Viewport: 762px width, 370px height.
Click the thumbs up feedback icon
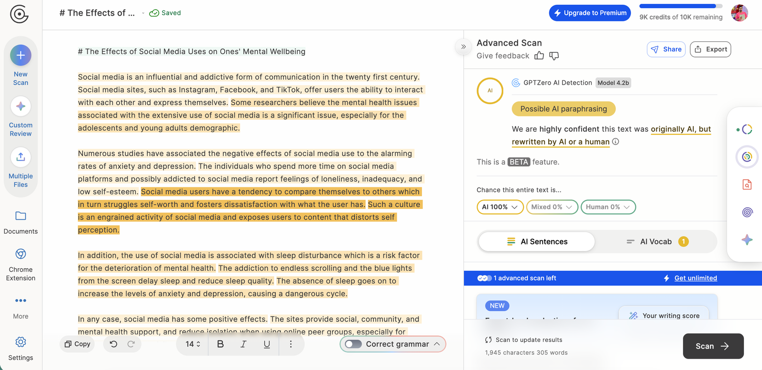pos(539,56)
